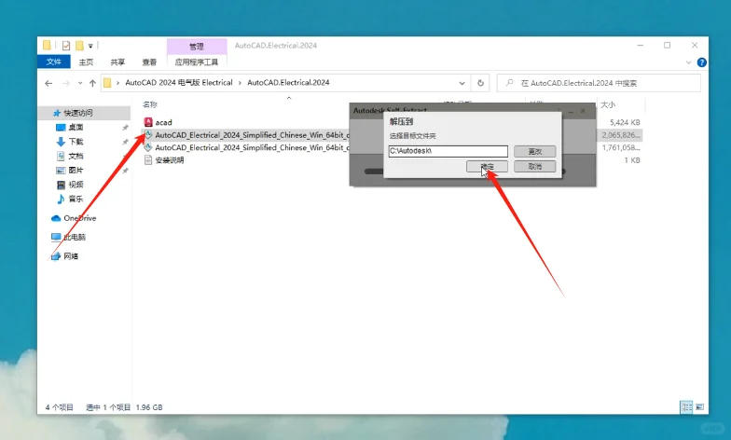Refresh the current folder

pos(480,83)
